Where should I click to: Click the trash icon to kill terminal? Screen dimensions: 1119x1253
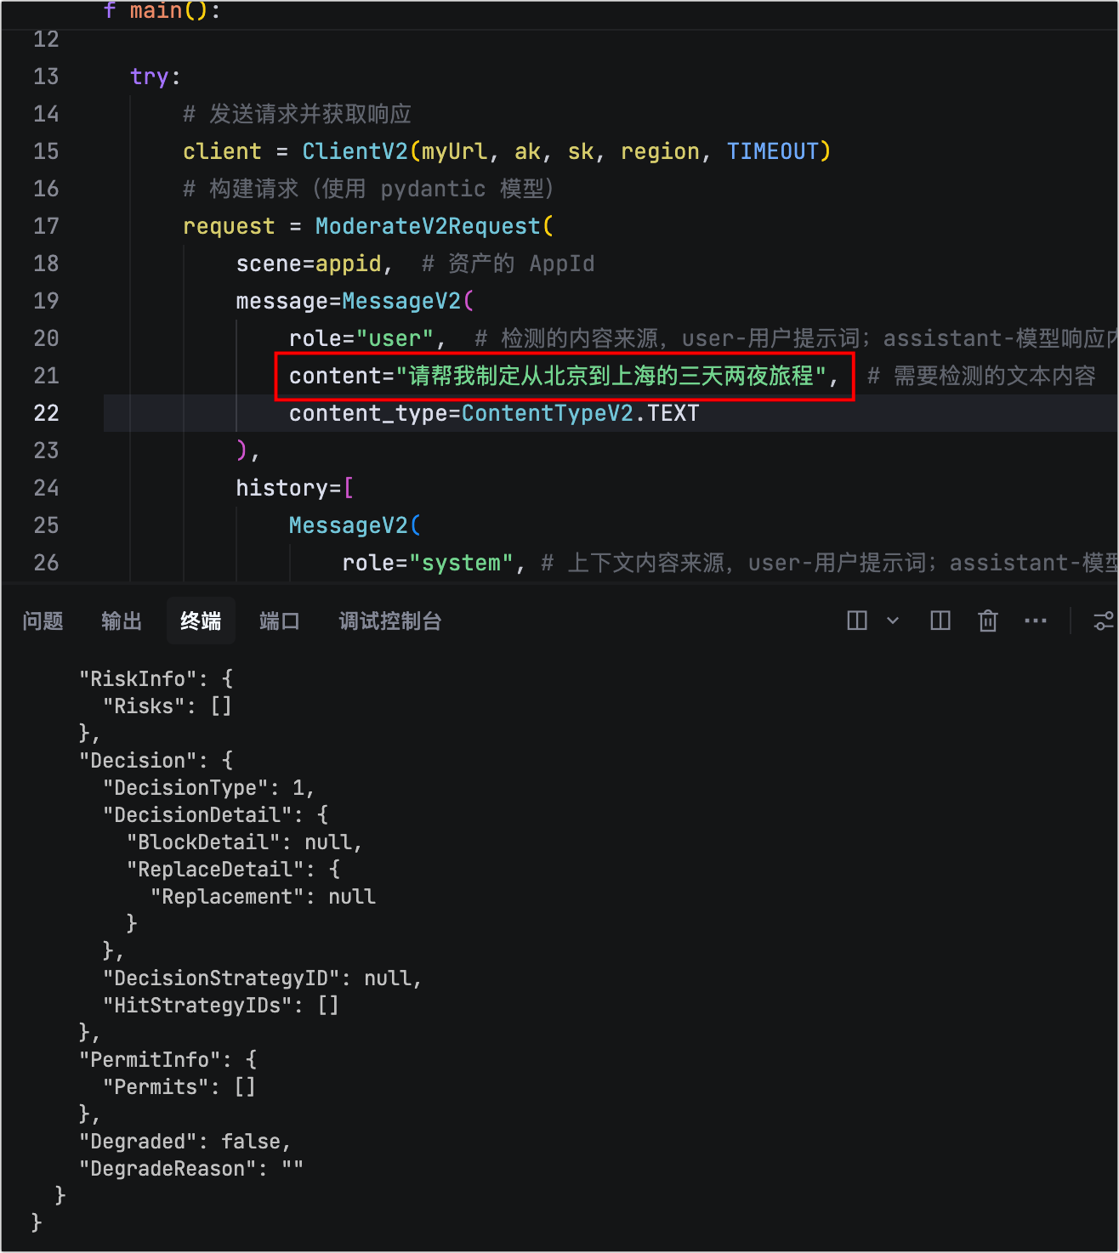pos(987,621)
